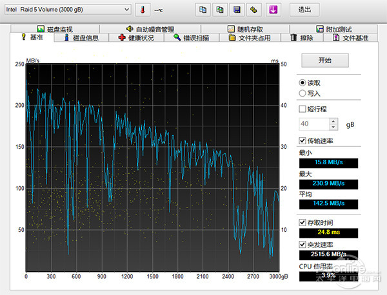
Task: Select the 写入 write radio button
Action: pyautogui.click(x=303, y=93)
